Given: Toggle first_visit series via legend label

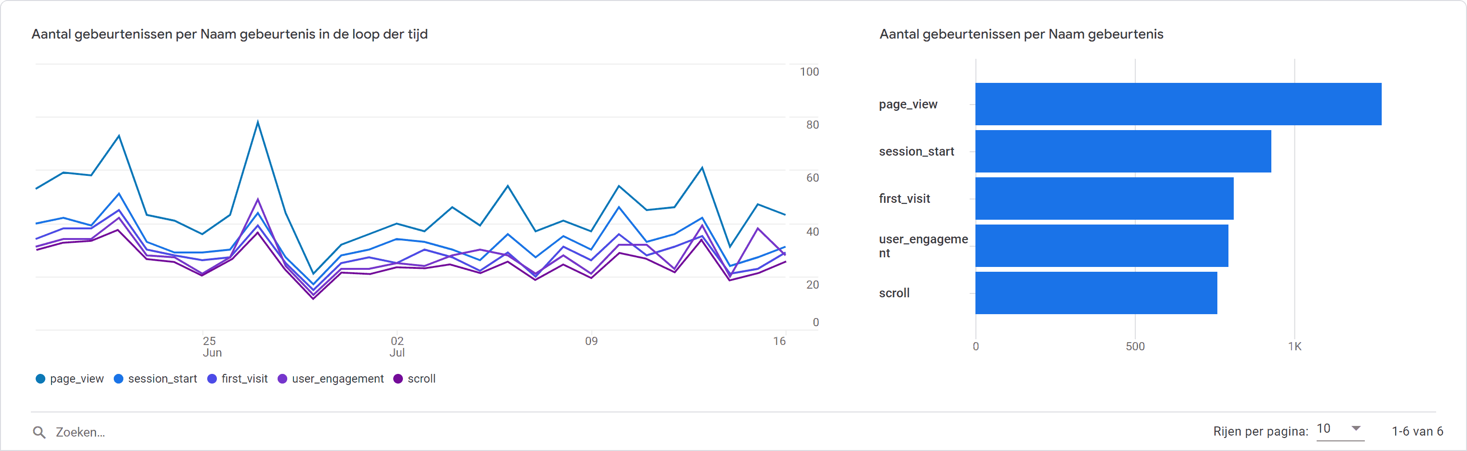Looking at the screenshot, I should (x=244, y=379).
